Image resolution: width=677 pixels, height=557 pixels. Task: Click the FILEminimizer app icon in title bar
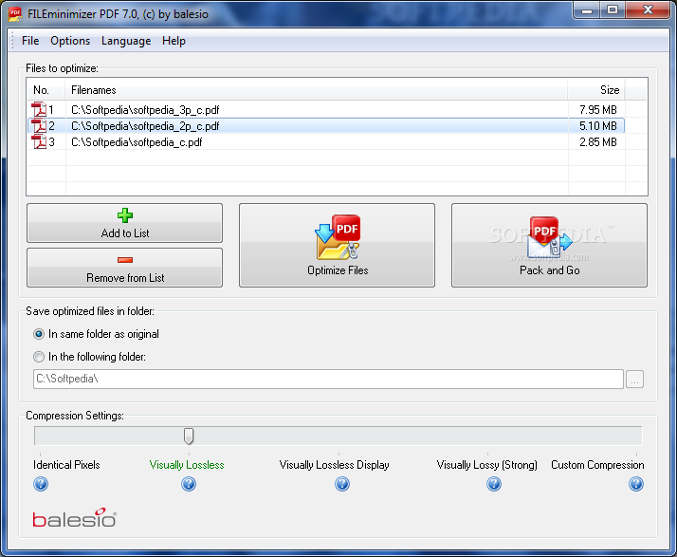[15, 14]
